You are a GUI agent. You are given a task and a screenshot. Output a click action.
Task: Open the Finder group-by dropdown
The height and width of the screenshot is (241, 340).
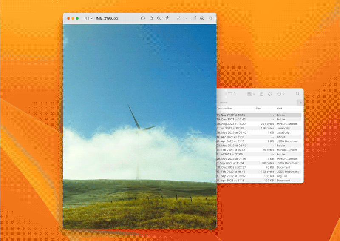click(x=251, y=94)
